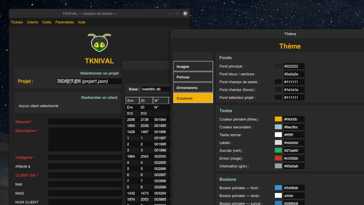364x205 pixels.
Task: Open the Outils menu
Action: (47, 22)
